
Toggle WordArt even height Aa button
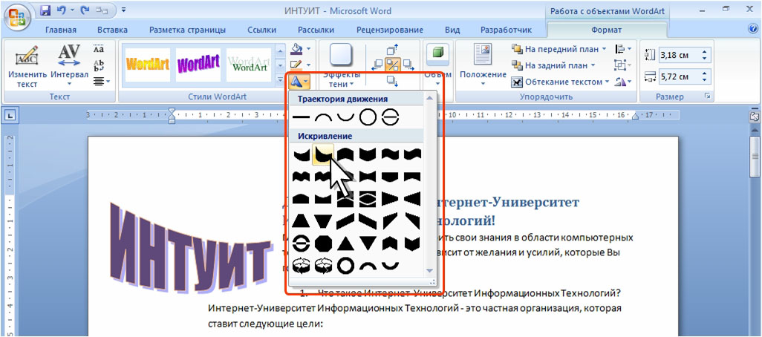tap(100, 49)
